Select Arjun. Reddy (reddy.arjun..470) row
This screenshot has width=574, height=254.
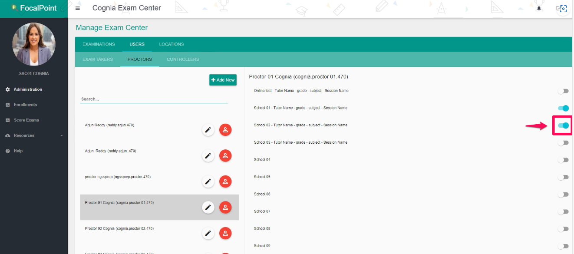(159, 155)
